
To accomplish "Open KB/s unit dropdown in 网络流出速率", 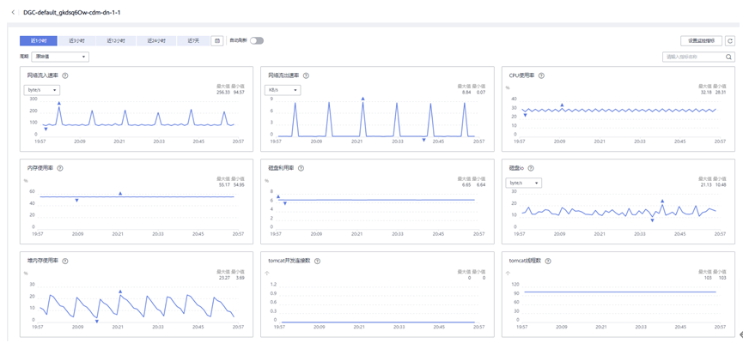I will (x=282, y=89).
